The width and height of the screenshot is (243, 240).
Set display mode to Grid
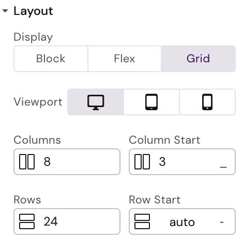coord(198,59)
